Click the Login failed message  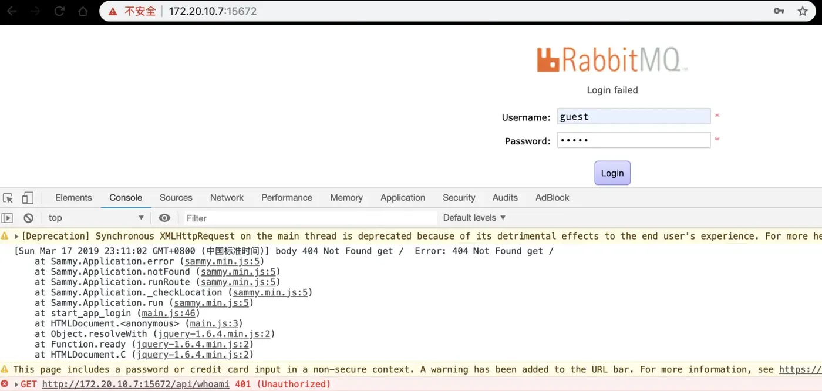[612, 90]
